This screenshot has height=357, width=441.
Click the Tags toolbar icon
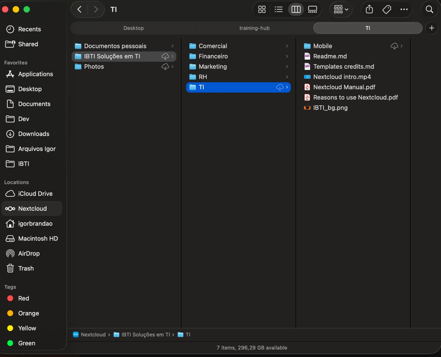pos(386,9)
